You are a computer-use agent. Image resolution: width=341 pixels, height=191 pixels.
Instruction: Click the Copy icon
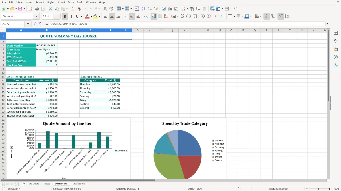point(57,9)
